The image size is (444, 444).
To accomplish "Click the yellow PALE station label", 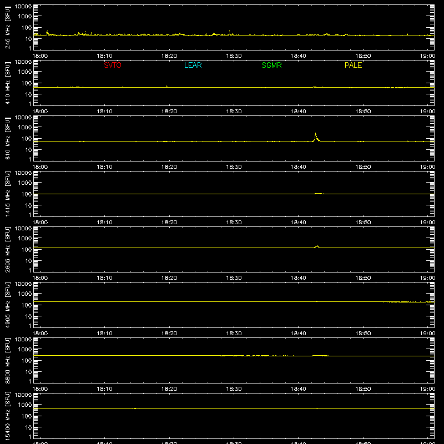I will tap(353, 65).
